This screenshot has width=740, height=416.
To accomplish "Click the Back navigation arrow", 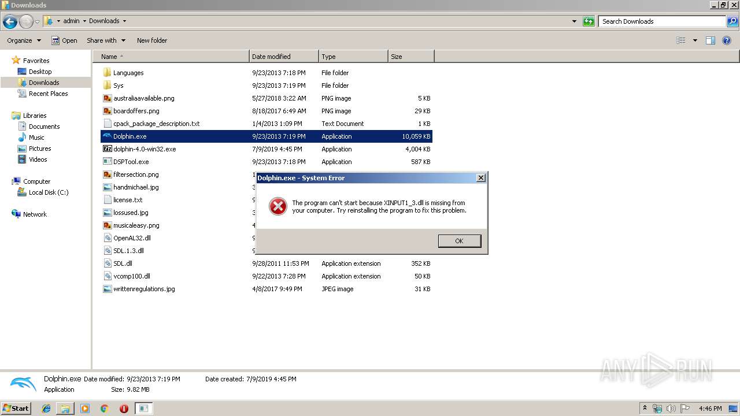I will point(10,22).
